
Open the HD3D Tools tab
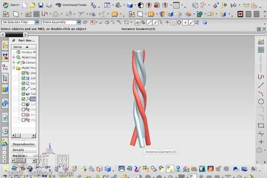click(x=5, y=89)
